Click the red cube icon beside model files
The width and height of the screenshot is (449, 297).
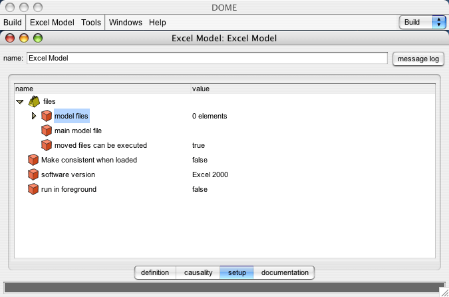[47, 116]
